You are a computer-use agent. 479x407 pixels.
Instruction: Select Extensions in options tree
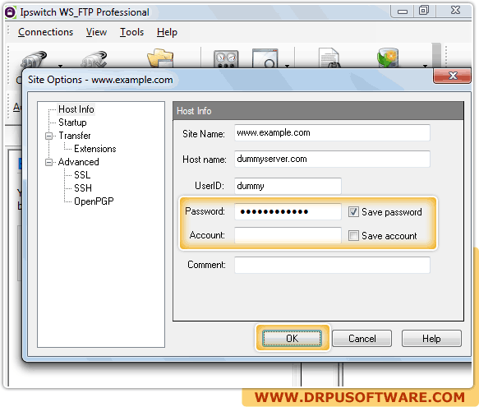(x=95, y=149)
